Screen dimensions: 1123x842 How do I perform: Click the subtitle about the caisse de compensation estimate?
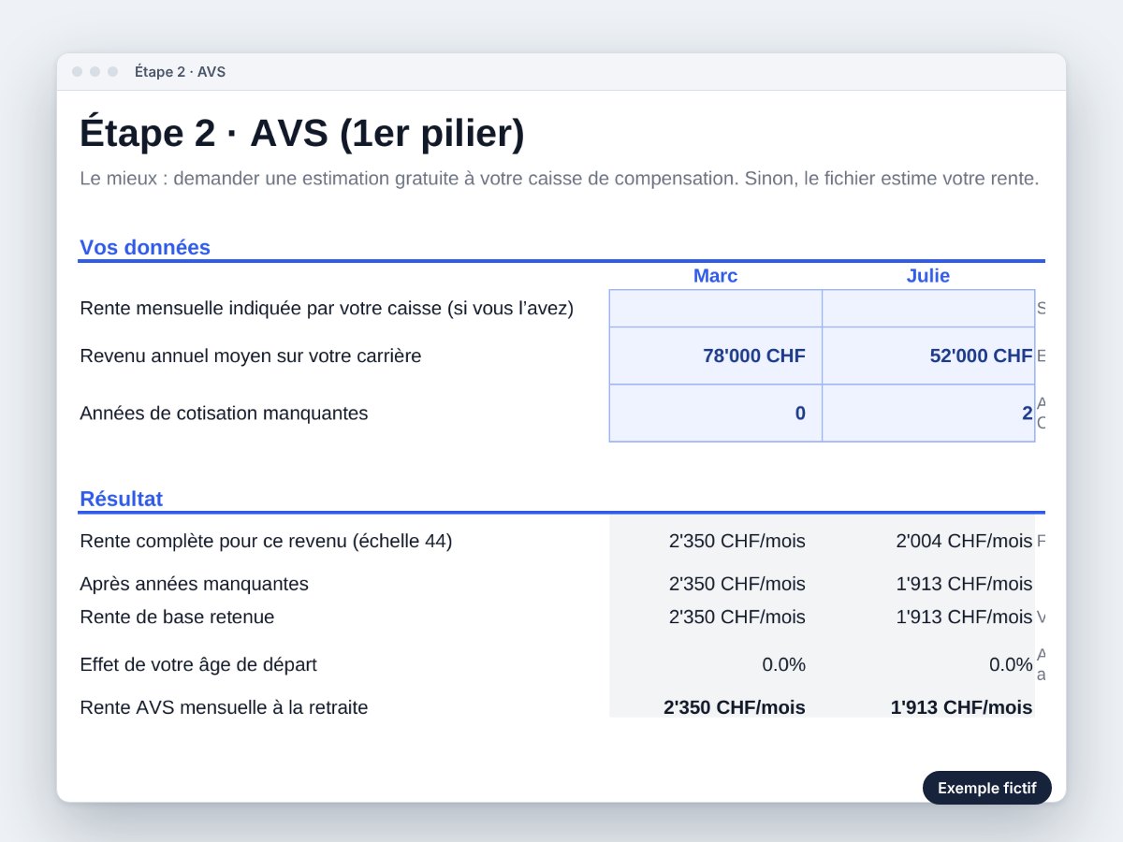coord(560,179)
